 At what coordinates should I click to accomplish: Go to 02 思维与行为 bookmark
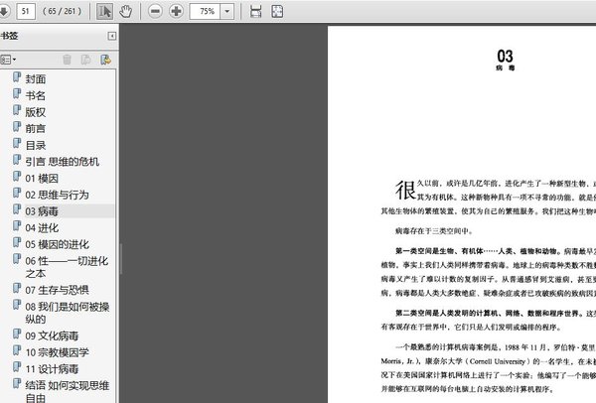pos(57,195)
